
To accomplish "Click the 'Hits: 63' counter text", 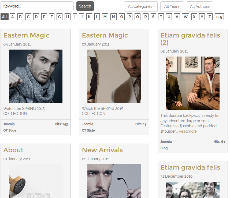I will click(x=219, y=141).
